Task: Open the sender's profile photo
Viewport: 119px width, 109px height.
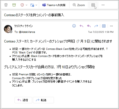Action: point(8,29)
